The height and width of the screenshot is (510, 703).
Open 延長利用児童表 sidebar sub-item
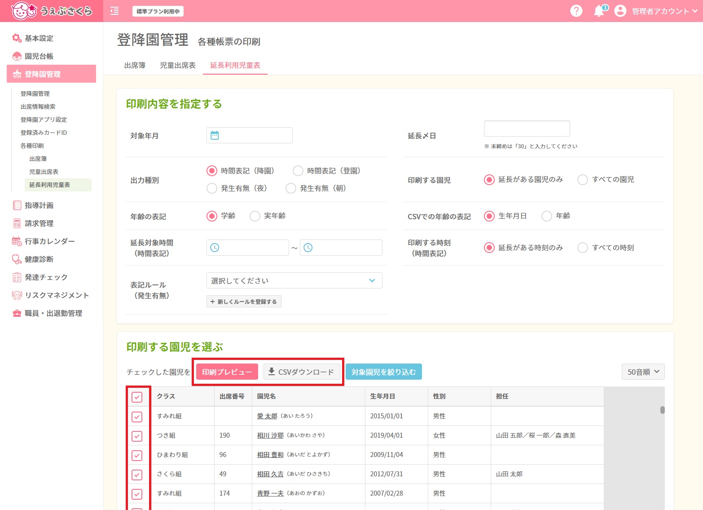tap(58, 185)
